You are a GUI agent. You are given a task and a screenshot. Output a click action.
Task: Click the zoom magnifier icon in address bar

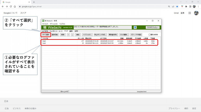point(169,6)
